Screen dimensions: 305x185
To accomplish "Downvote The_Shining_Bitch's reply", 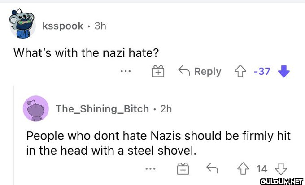I will (281, 169).
